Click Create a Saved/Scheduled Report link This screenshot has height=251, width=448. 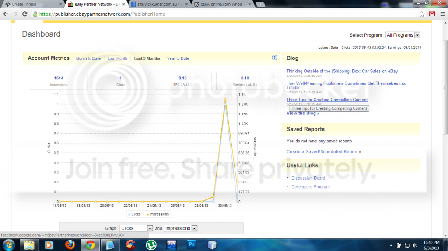[x=324, y=152]
